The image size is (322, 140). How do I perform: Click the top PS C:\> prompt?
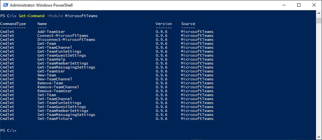pyautogui.click(x=8, y=16)
